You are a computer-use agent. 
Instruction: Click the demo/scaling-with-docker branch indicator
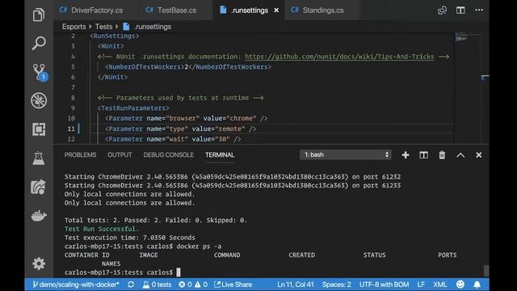75,285
